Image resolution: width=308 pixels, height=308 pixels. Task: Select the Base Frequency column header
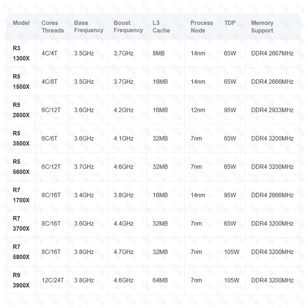[x=89, y=26]
